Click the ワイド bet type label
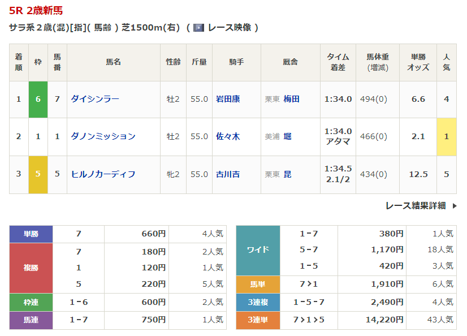The image size is (467, 336). tap(258, 250)
